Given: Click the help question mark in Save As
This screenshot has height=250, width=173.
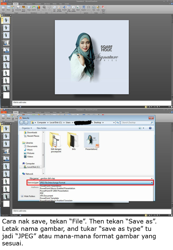Looking at the screenshot, I should pos(150,128).
